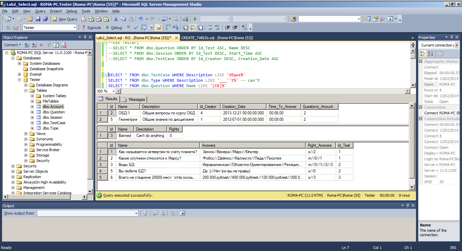Click Display Estimated Execution Plan icon

pyautogui.click(x=144, y=28)
